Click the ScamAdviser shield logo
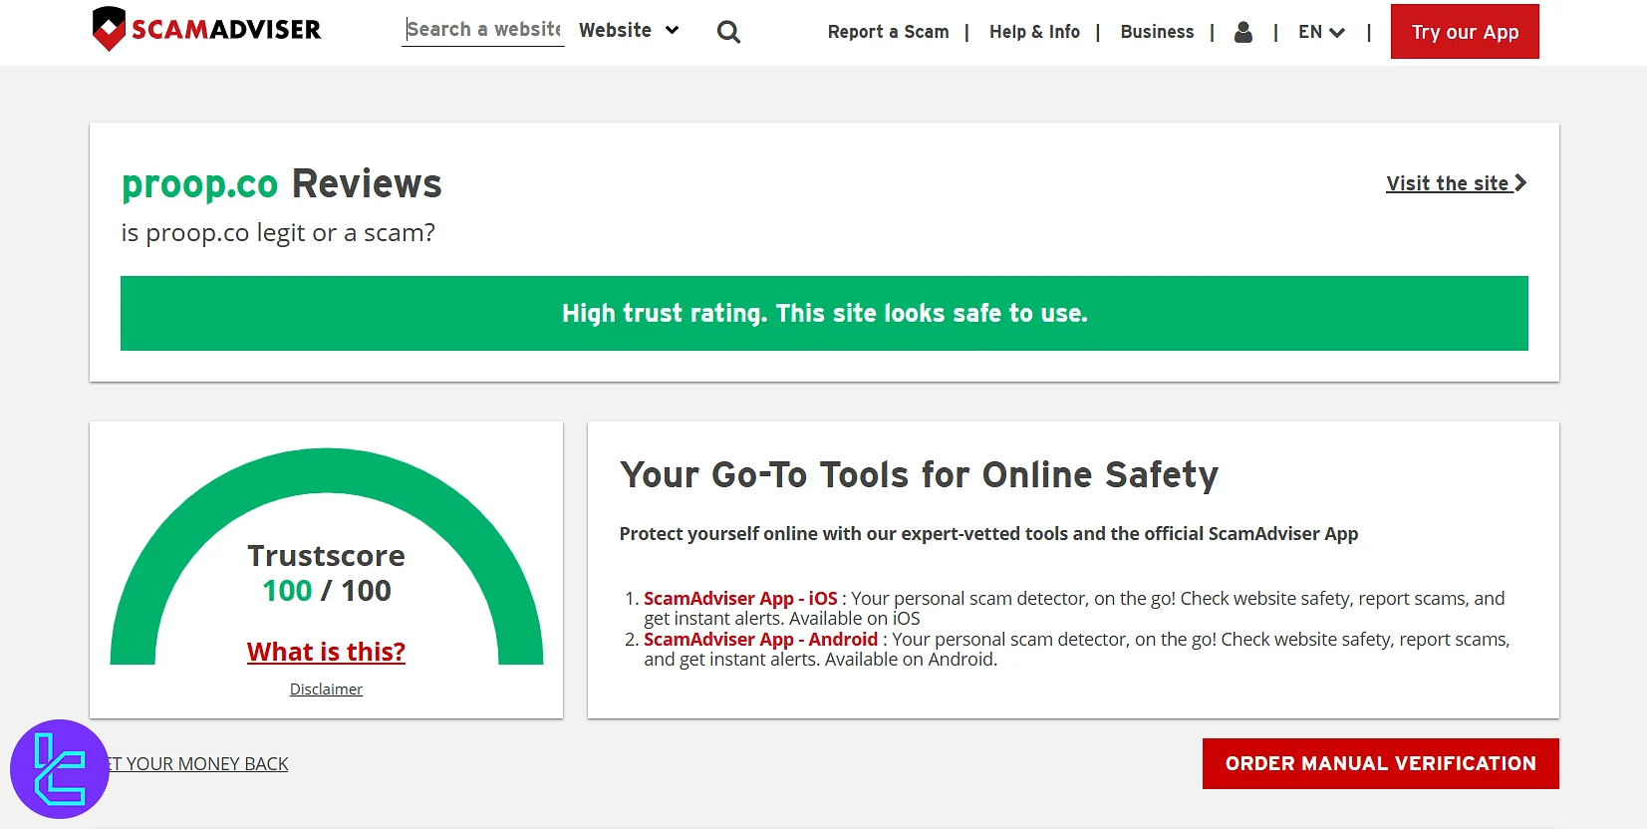 pos(109,29)
